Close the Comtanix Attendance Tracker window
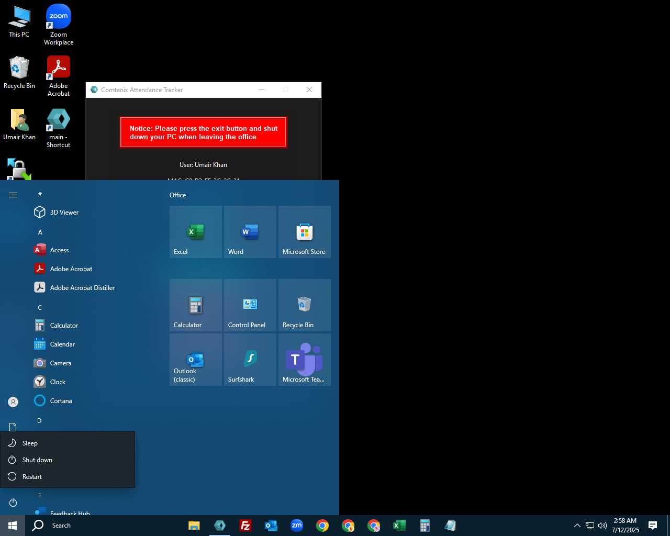Screen dimensions: 670x536 pos(309,90)
